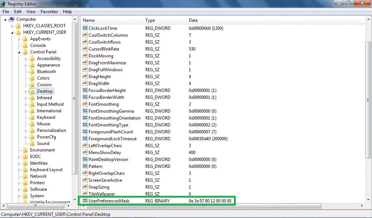Select the ForegroundLockTimeout value name
The image size is (372, 218).
(113, 138)
